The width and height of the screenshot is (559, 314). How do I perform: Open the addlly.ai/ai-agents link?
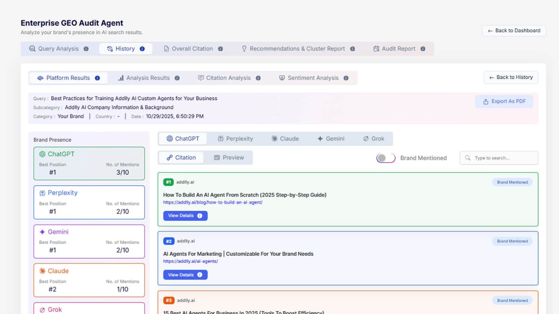190,261
